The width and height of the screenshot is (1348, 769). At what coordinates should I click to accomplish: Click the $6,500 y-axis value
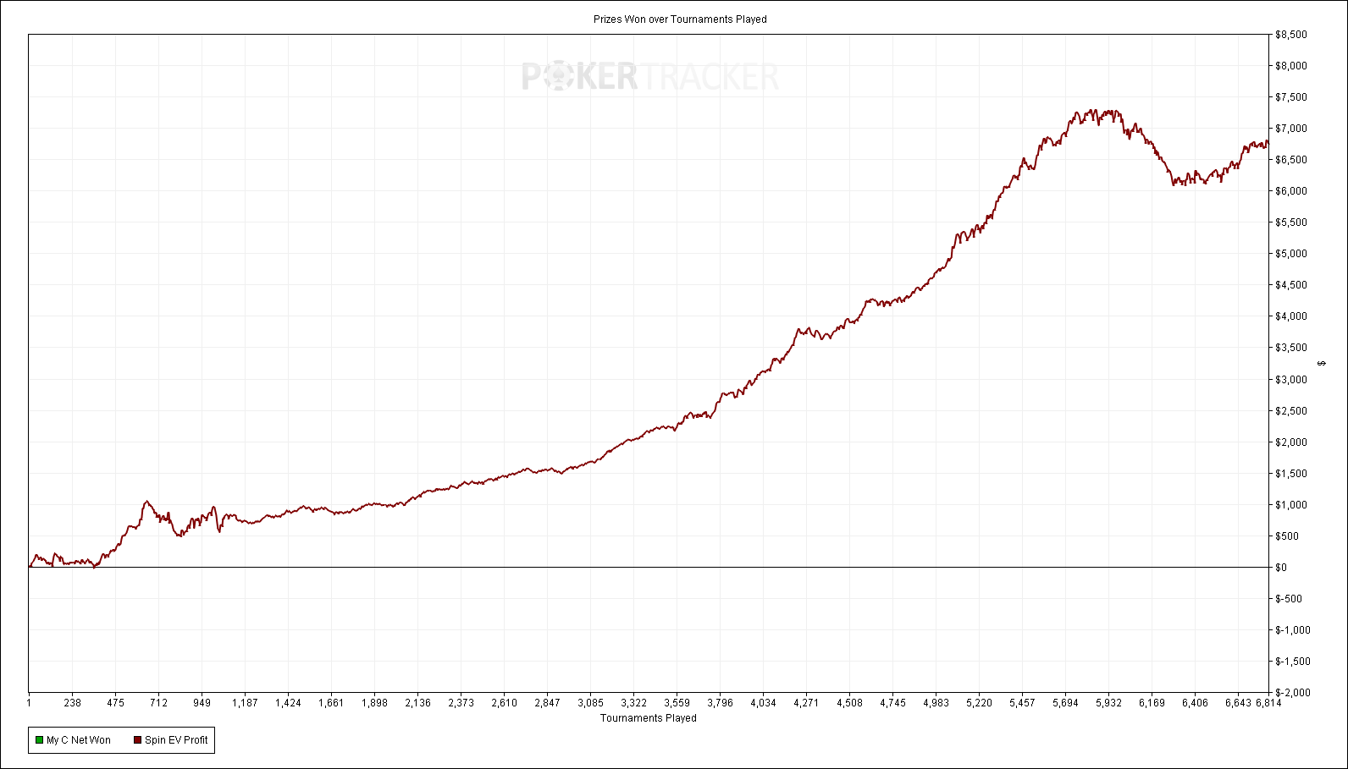(x=1291, y=160)
